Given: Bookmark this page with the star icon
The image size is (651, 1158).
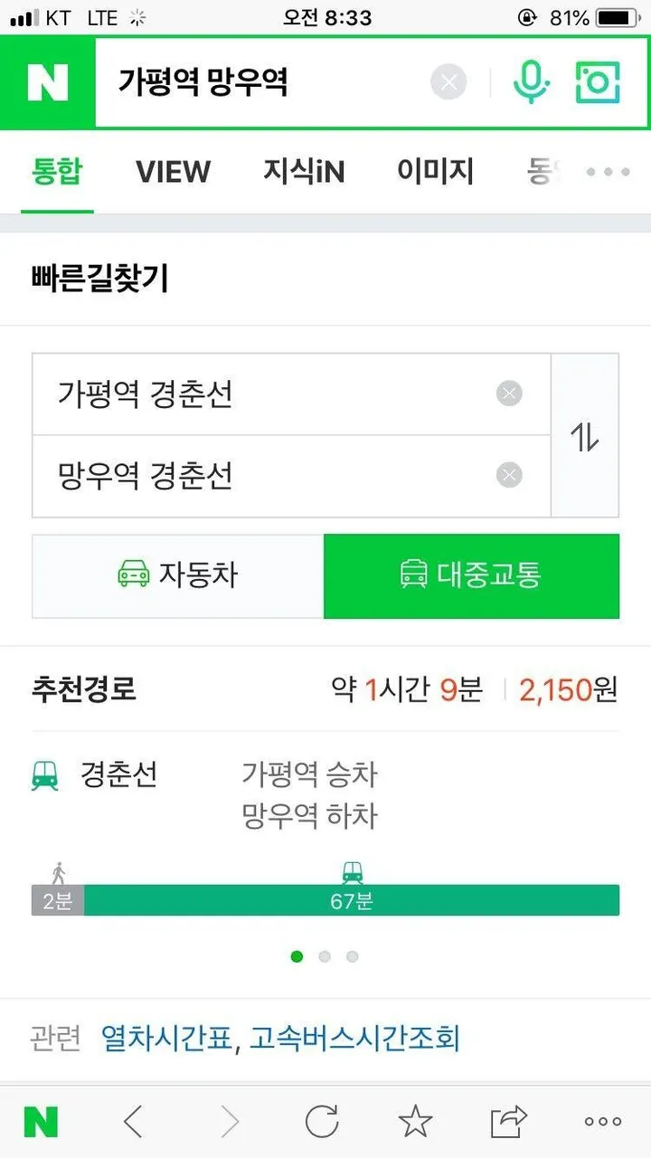Looking at the screenshot, I should click(x=415, y=1122).
